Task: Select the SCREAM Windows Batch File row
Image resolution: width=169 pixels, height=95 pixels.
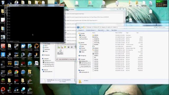Action: 118,48
